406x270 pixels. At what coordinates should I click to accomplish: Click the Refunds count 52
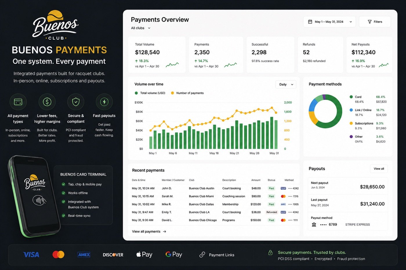tap(306, 52)
